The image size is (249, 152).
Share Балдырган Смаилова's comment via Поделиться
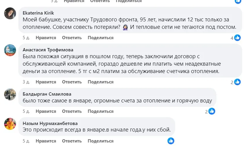(100, 111)
